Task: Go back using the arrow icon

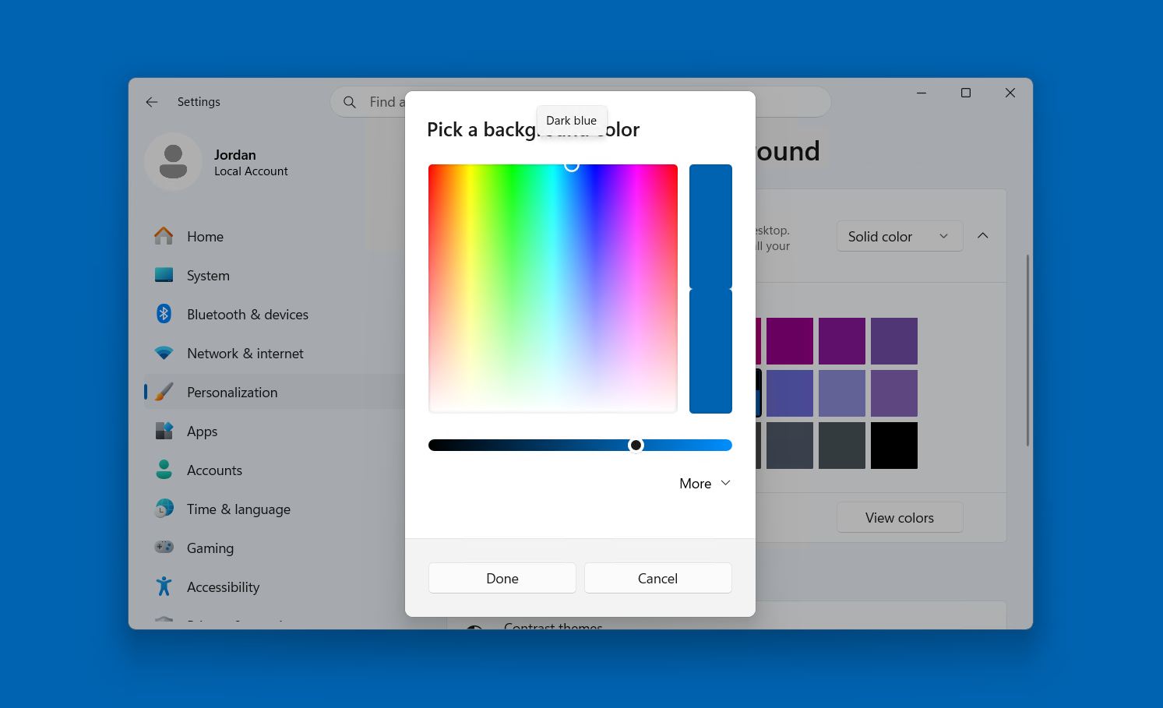Action: coord(152,102)
